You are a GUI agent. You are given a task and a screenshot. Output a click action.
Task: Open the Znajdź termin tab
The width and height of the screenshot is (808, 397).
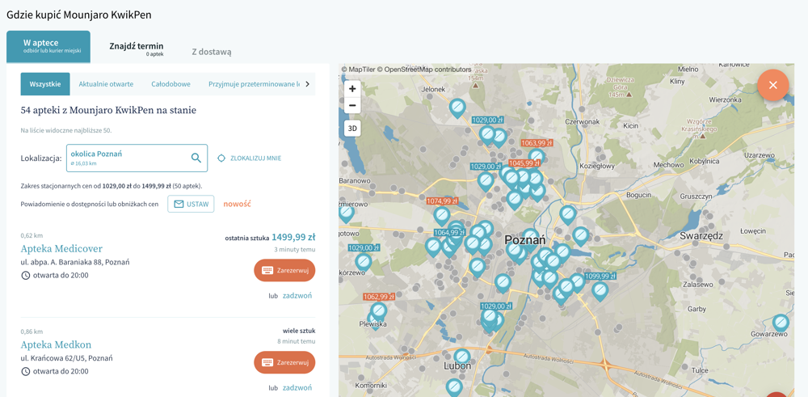[x=136, y=49]
